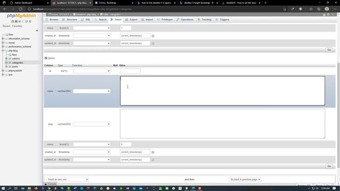This screenshot has height=191, width=340.
Task: Click into the name value textarea
Action: tap(223, 91)
